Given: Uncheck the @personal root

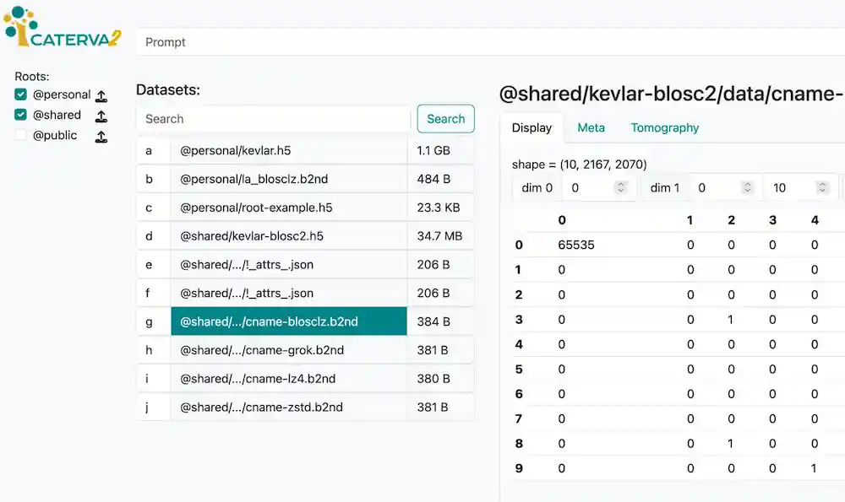Looking at the screenshot, I should 19,94.
